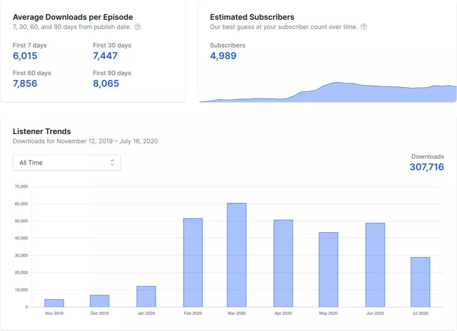Click First 7 days value 6,015
457x331 pixels.
[25, 56]
